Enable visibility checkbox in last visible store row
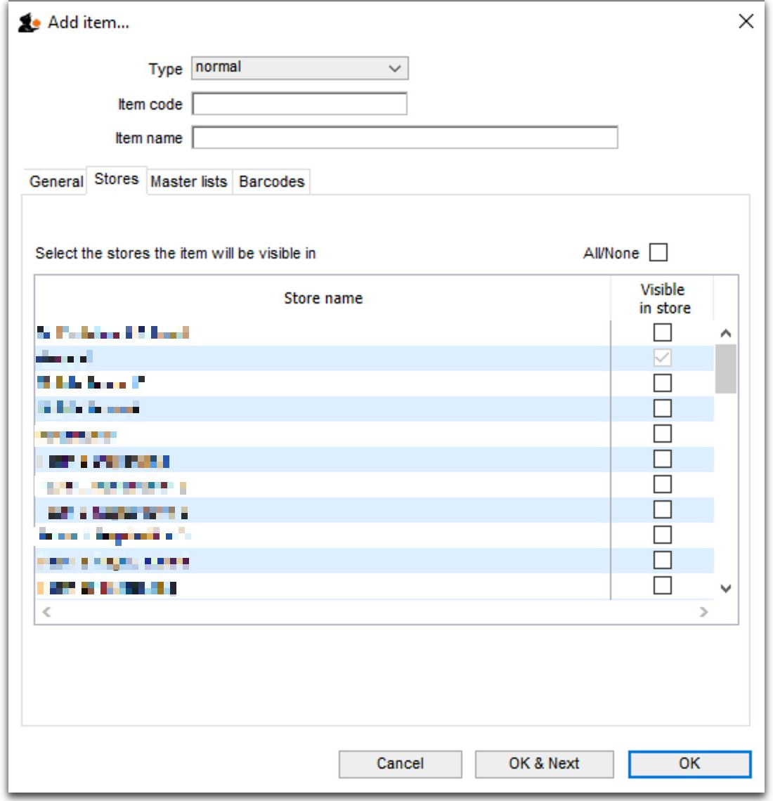This screenshot has width=773, height=801. point(662,585)
